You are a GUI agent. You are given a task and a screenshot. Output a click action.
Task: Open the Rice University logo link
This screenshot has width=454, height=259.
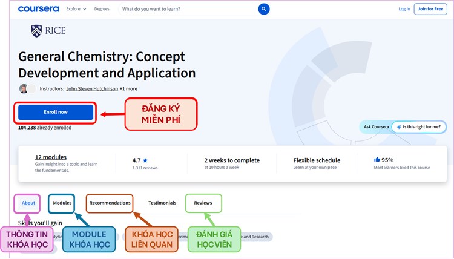48,31
